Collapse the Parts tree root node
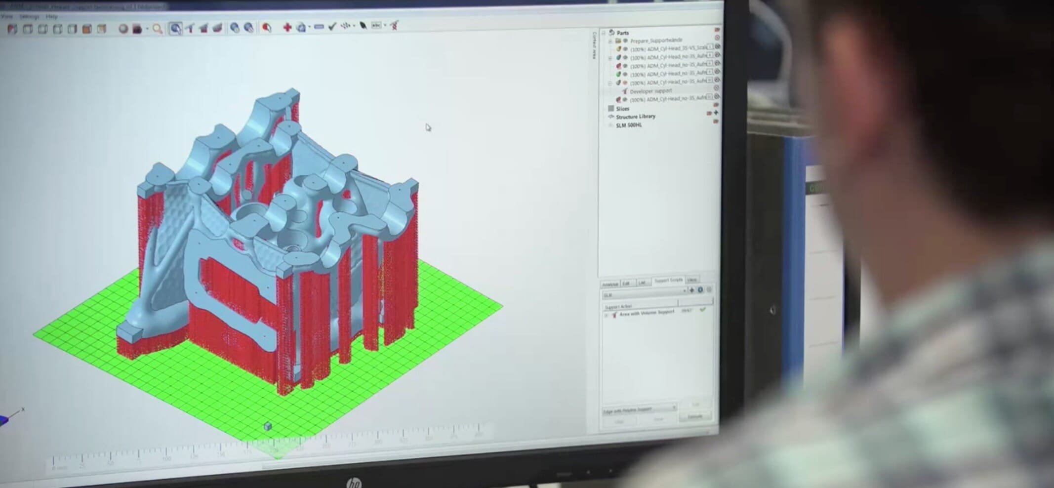1054x488 pixels. point(603,33)
